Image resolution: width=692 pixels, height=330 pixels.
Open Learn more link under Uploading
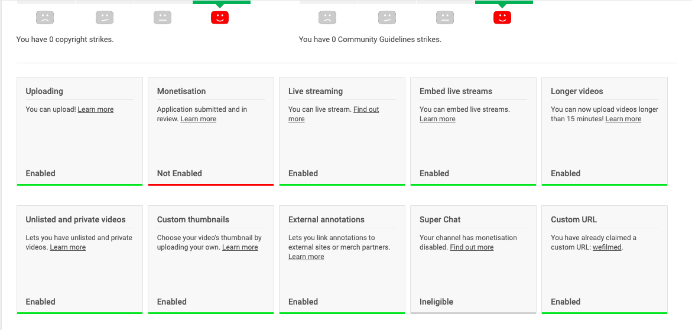pyautogui.click(x=96, y=109)
